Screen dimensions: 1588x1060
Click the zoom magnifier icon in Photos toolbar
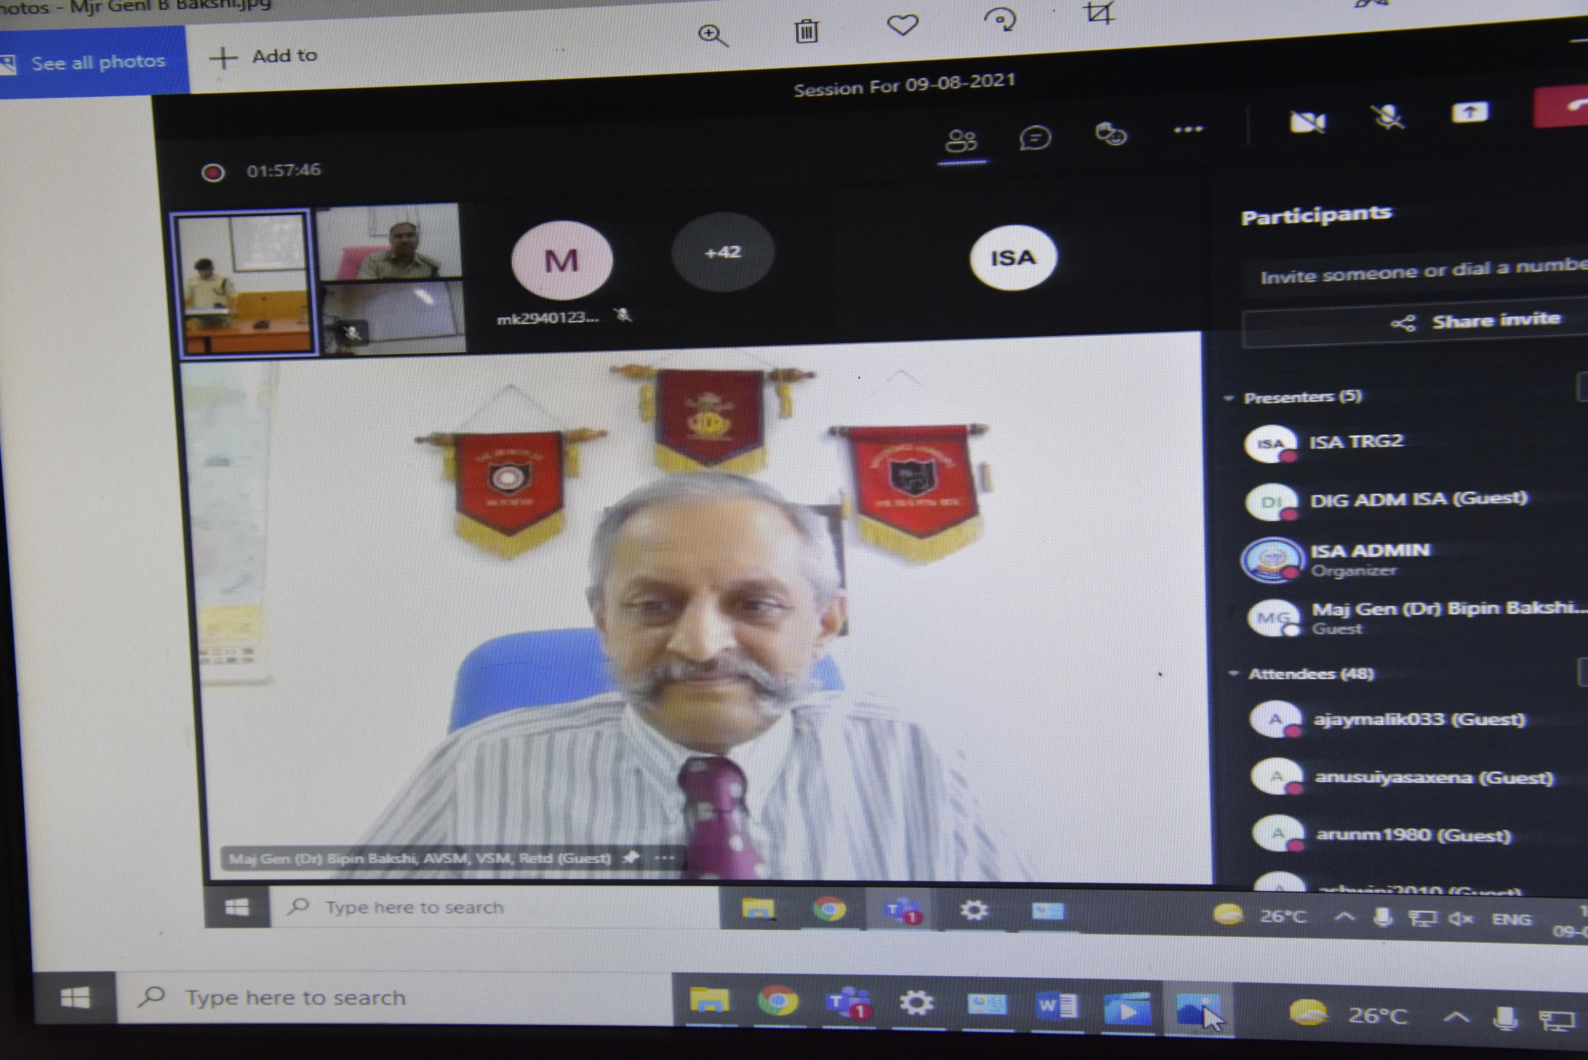[x=712, y=35]
